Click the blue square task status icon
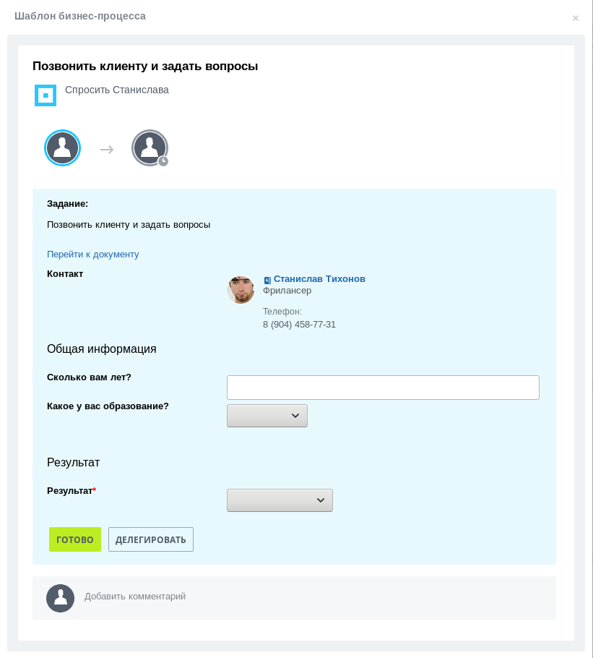The height and width of the screenshot is (658, 593). point(46,95)
